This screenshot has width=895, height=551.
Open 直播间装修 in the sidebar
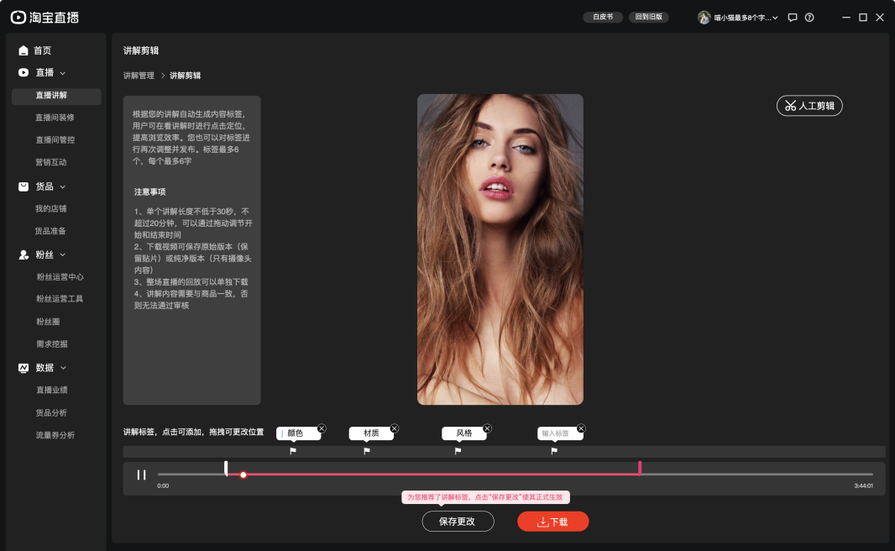[x=56, y=118]
